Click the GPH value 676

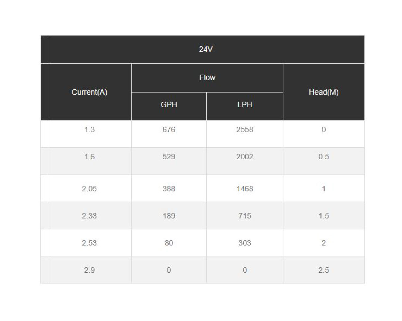tap(169, 129)
